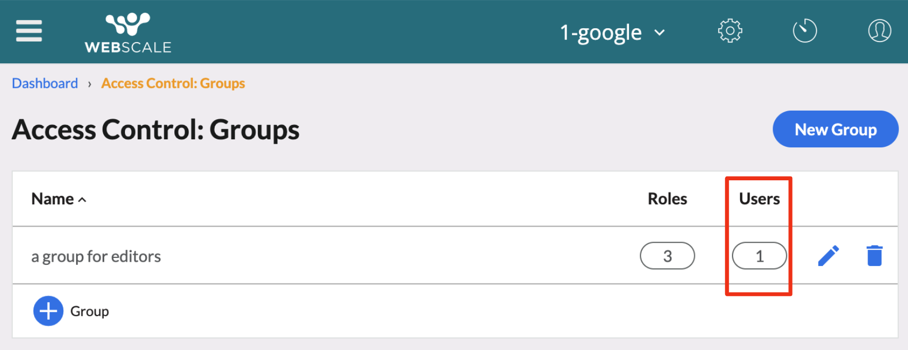Sort the table by the Roles column header

tap(667, 199)
